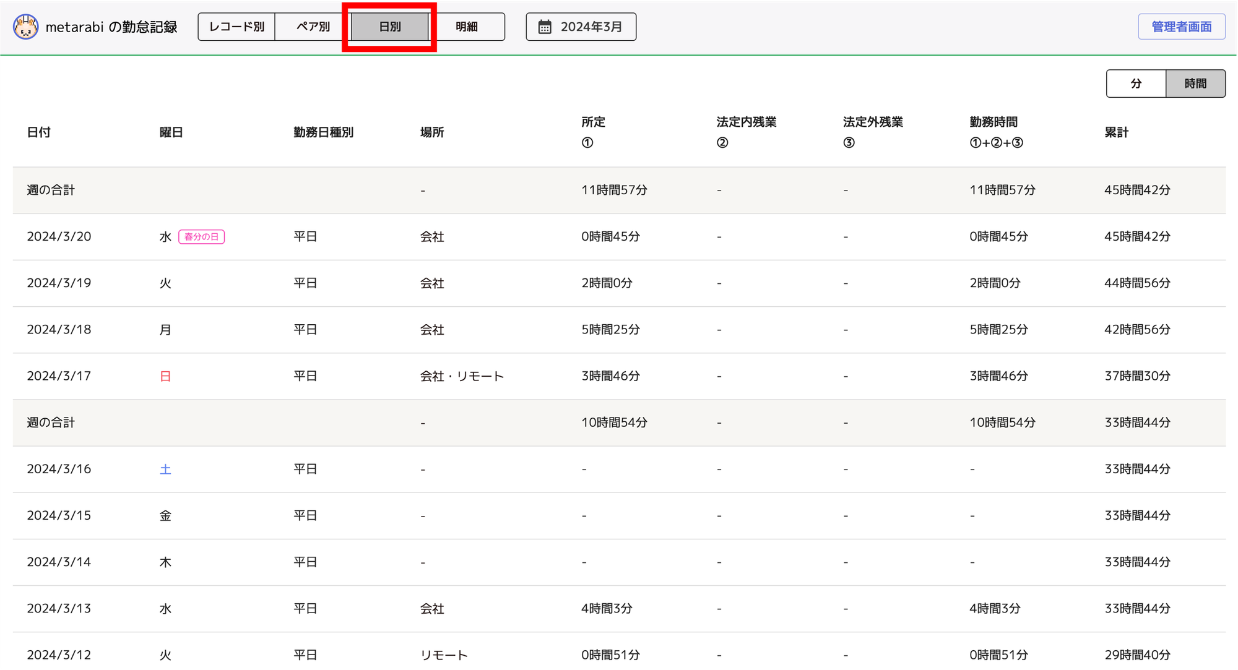Screen dimensions: 1238x670
Task: Select the 2024/3/13 date cell
Action: pos(59,609)
